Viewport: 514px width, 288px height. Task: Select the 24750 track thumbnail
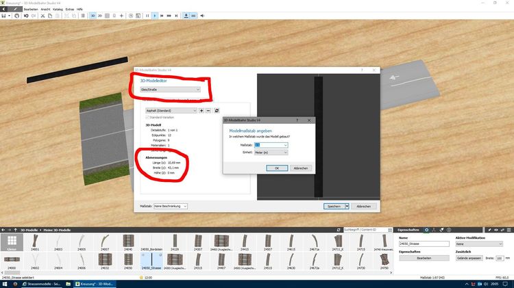pos(384,261)
